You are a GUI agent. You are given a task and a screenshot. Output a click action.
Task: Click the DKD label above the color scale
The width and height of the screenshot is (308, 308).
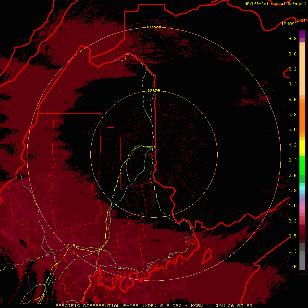click(301, 20)
